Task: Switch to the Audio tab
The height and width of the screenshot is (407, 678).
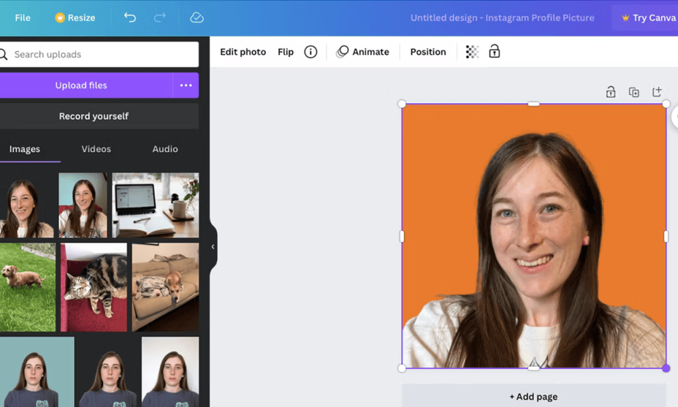Action: (x=165, y=149)
